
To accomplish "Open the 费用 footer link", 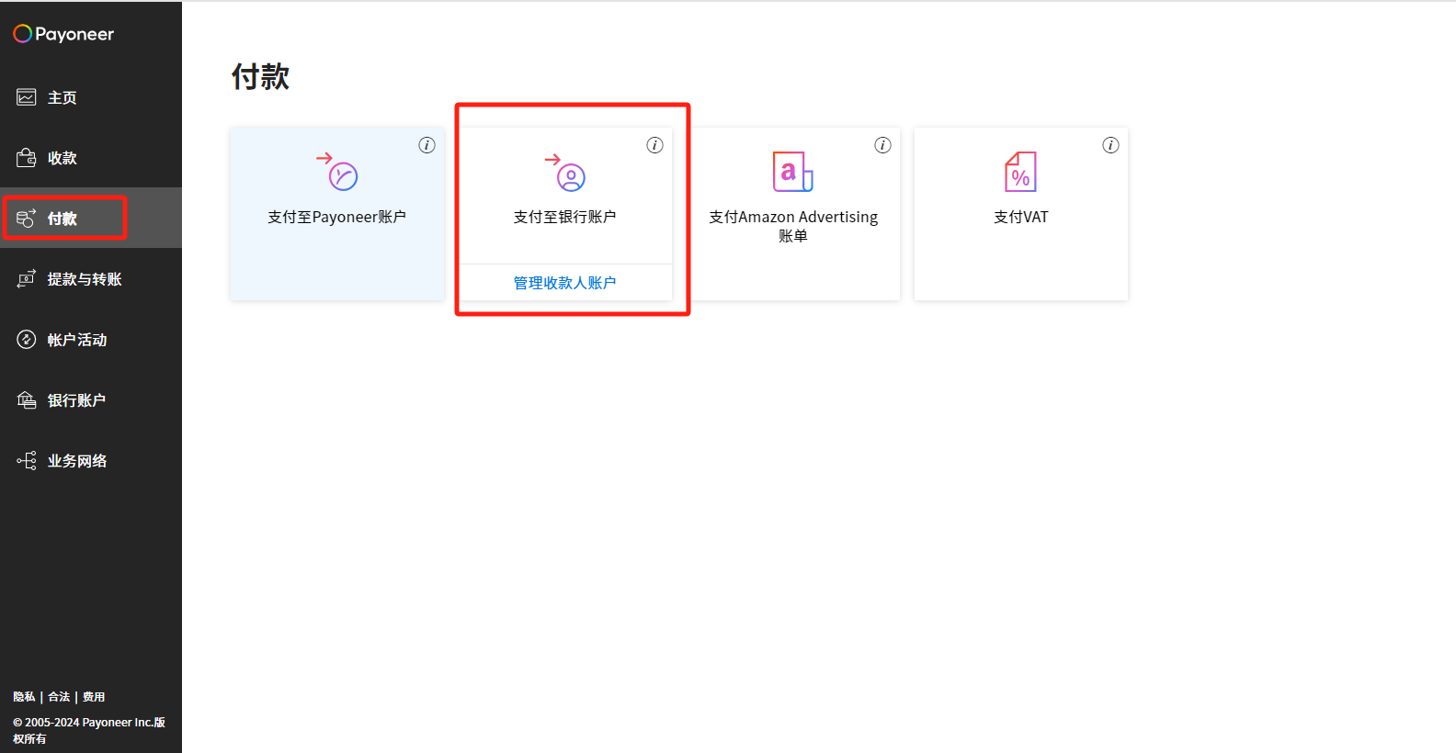I will (94, 697).
